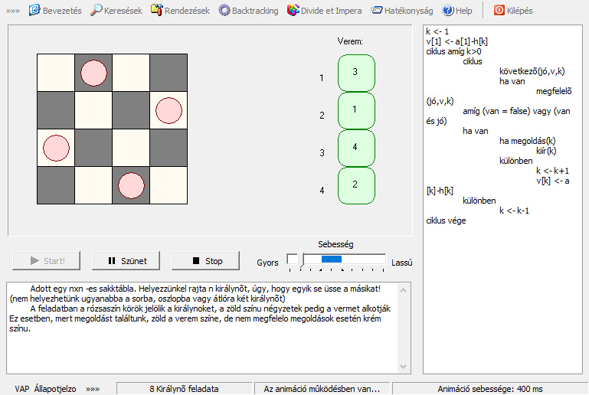Screen dimensions: 589x395
Task: Pause animation with the Szünet button
Action: (x=126, y=260)
